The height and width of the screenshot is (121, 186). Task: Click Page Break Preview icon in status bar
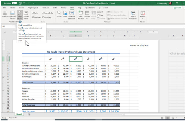(x=173, y=118)
